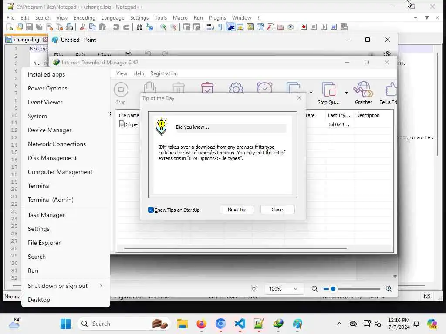Screen dimensions: 446x334
Task: Uncheck Show Tips on StartUp checkbox
Action: point(151,210)
